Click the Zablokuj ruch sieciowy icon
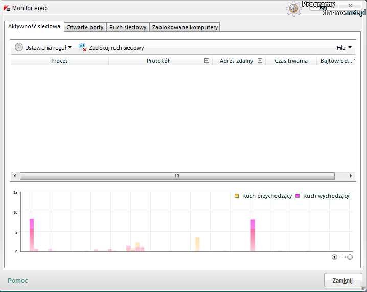This screenshot has height=292, width=367. 82,47
